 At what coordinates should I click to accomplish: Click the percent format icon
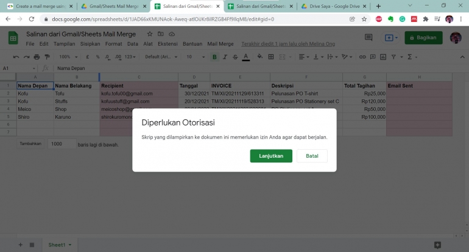tap(97, 57)
